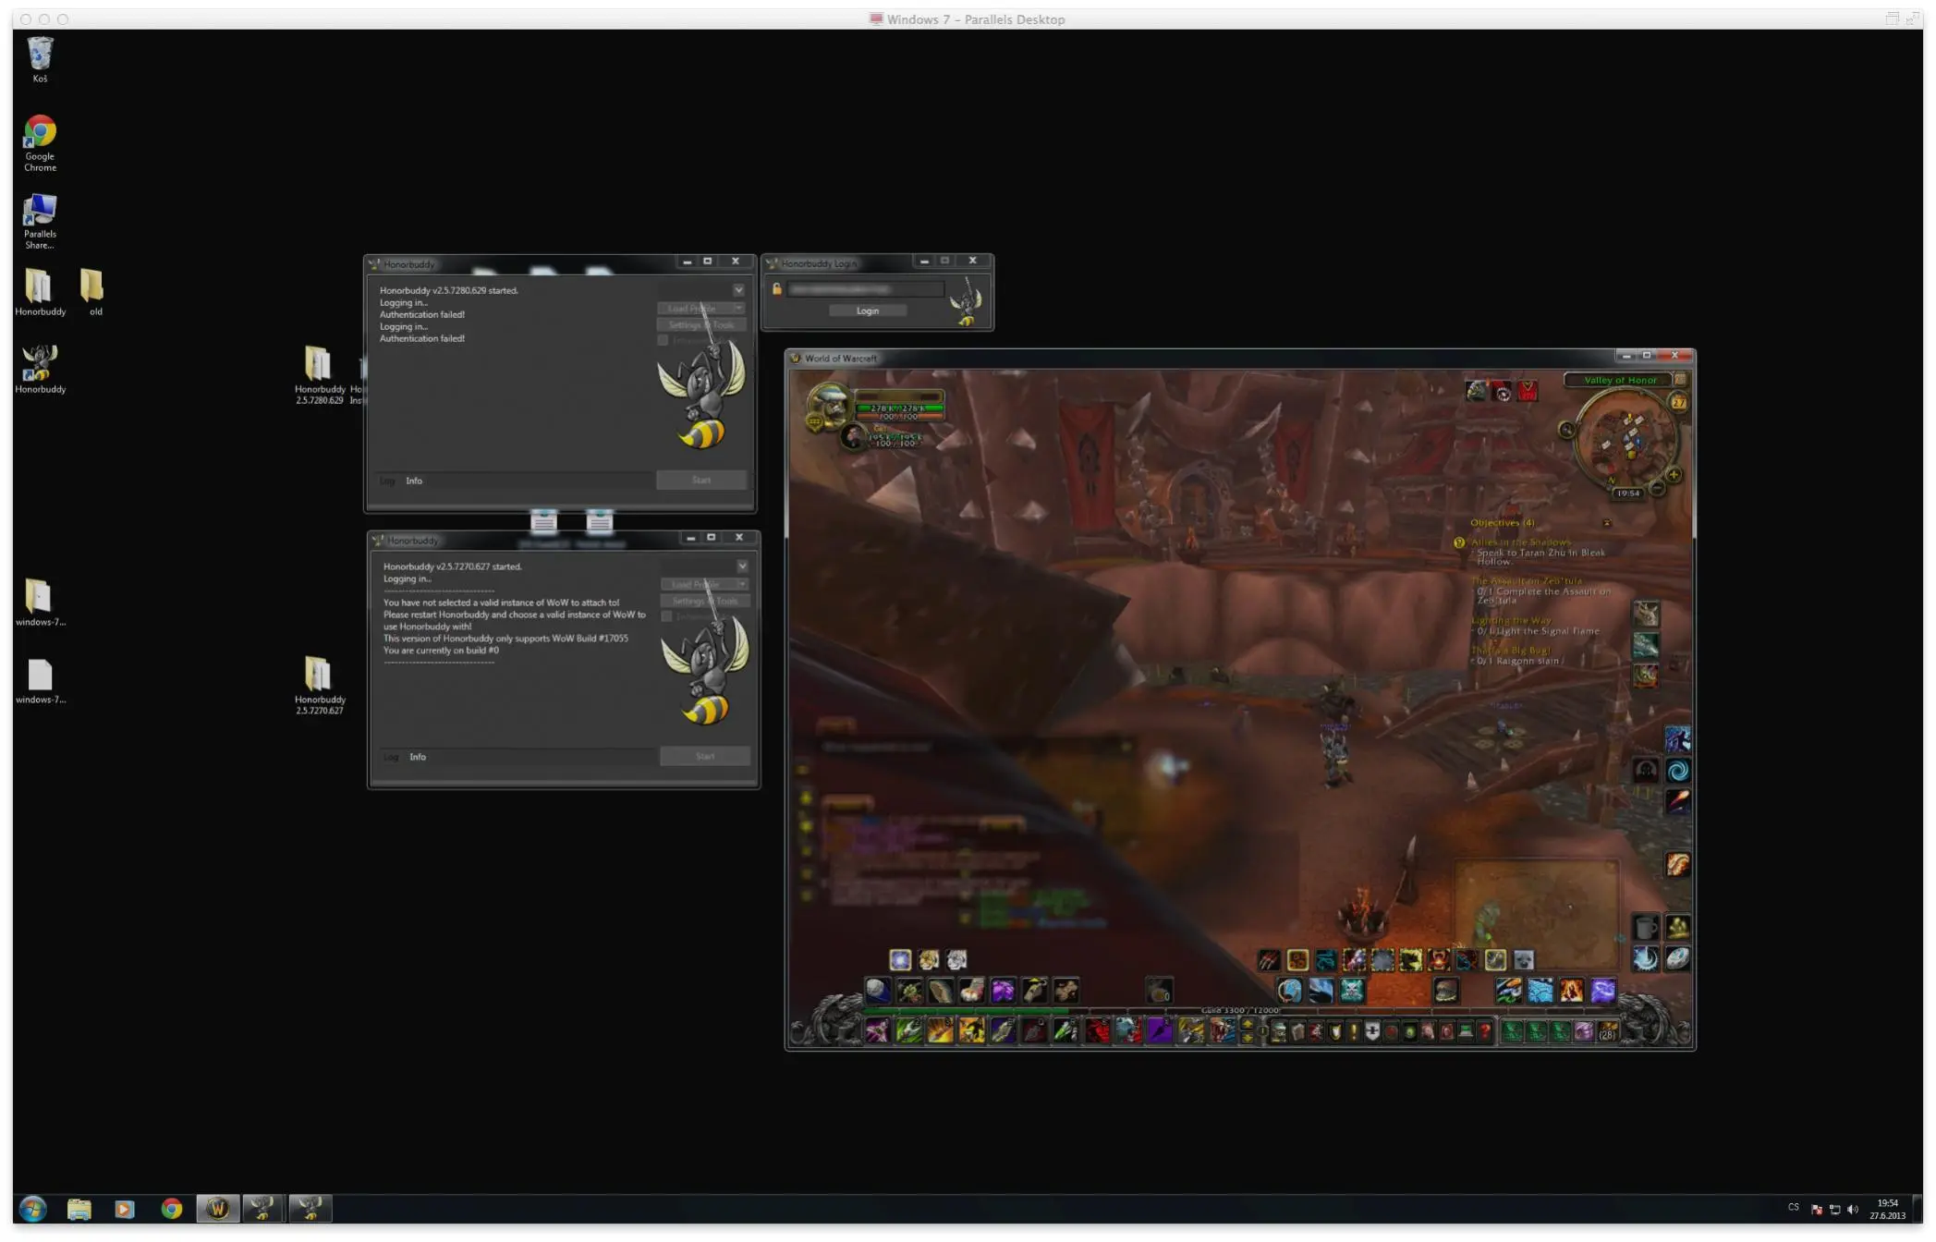The height and width of the screenshot is (1242, 1936).
Task: Open Settings & Tools in upper Honorbuddy
Action: click(x=701, y=324)
